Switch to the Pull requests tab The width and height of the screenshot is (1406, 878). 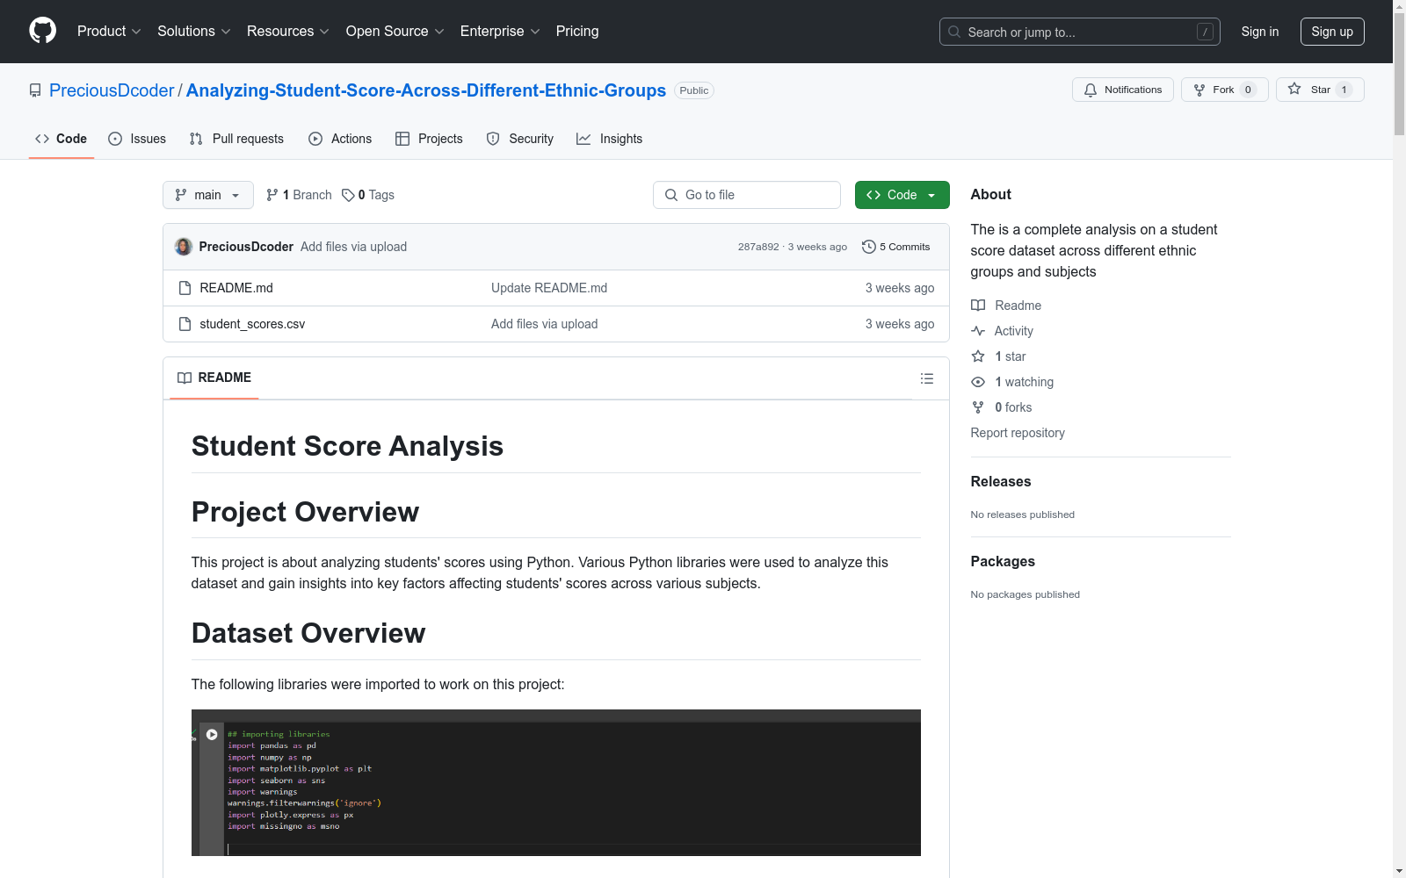pos(236,139)
